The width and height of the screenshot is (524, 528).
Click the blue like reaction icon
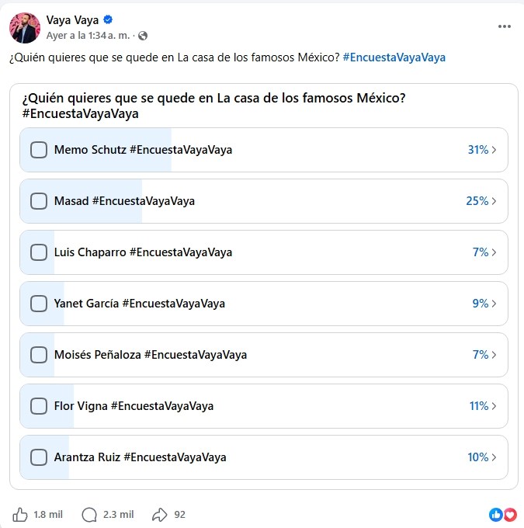click(496, 515)
